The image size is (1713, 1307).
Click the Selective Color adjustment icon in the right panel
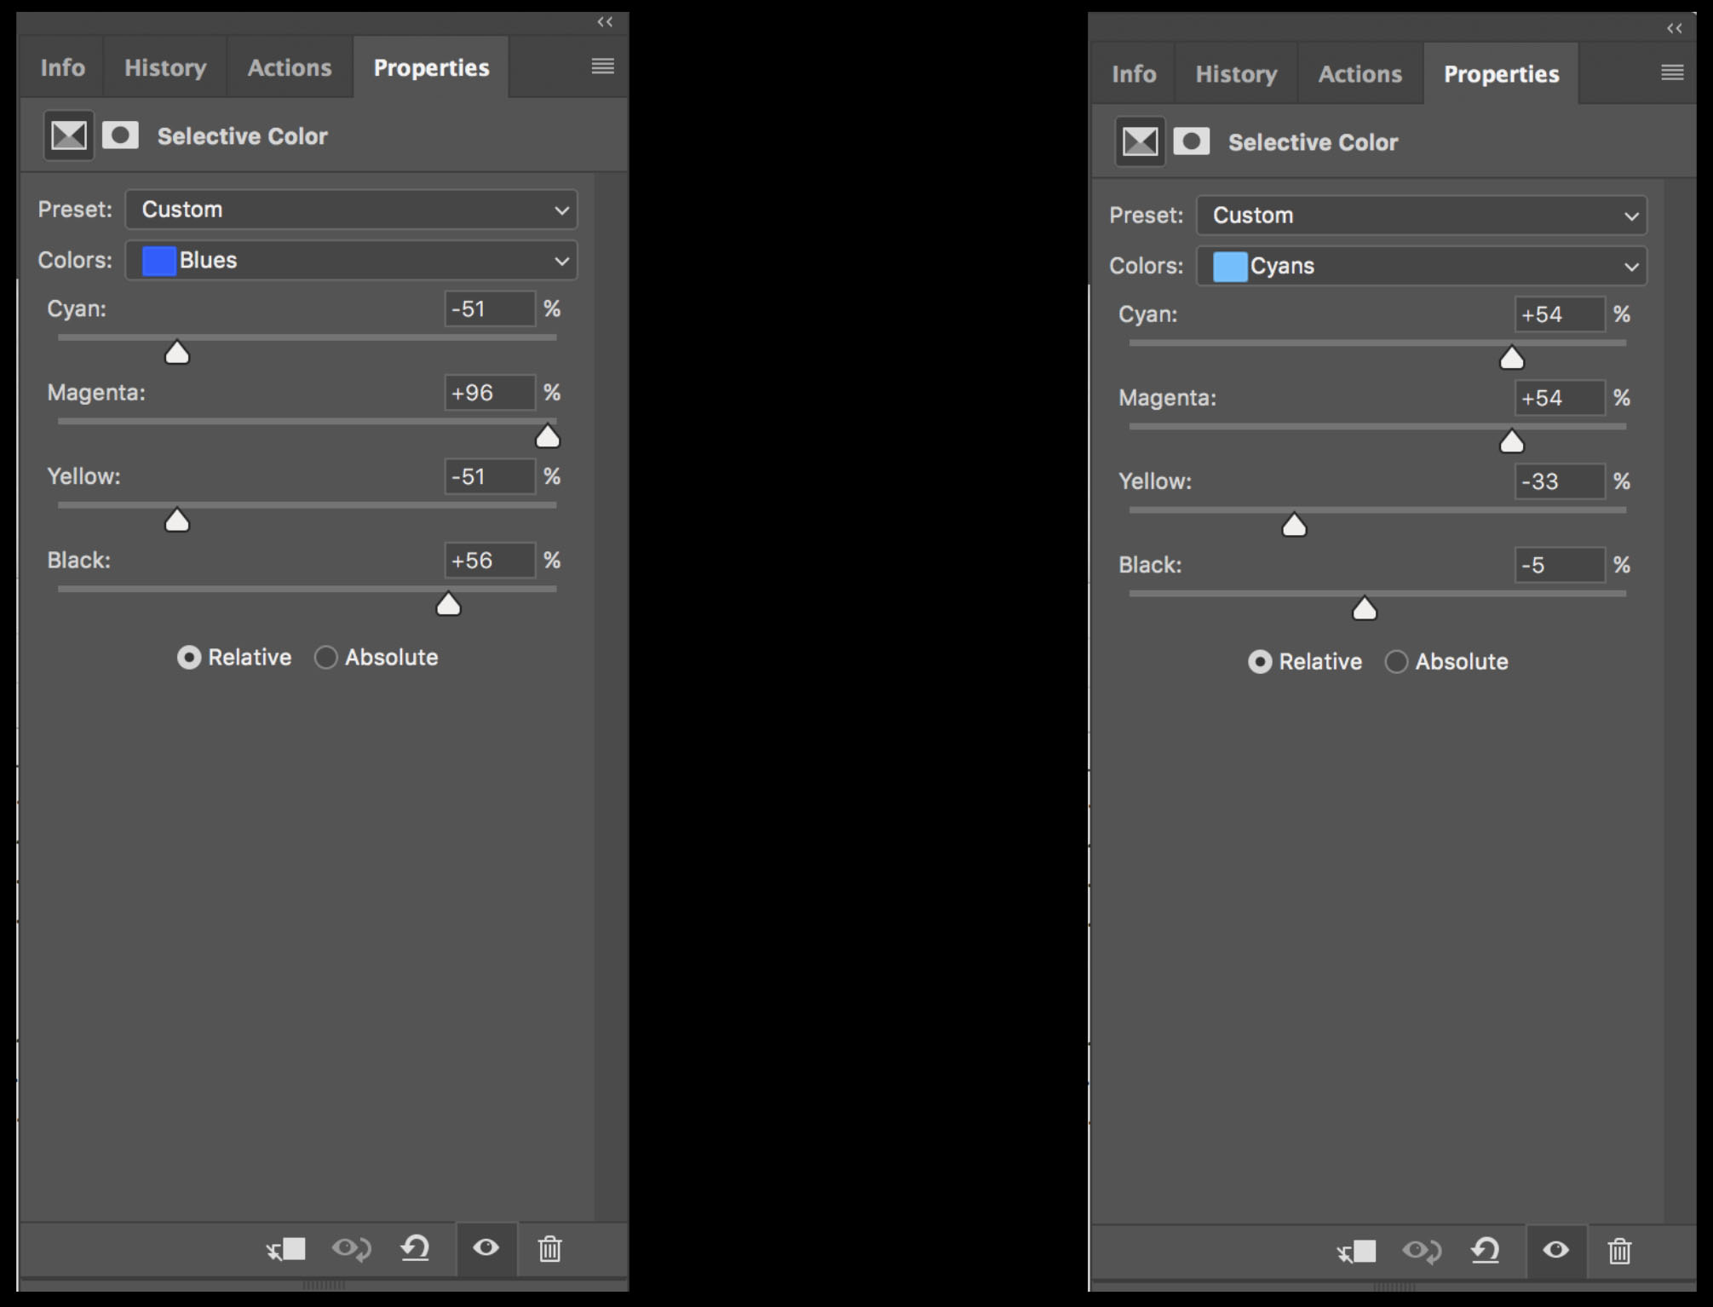point(1140,141)
